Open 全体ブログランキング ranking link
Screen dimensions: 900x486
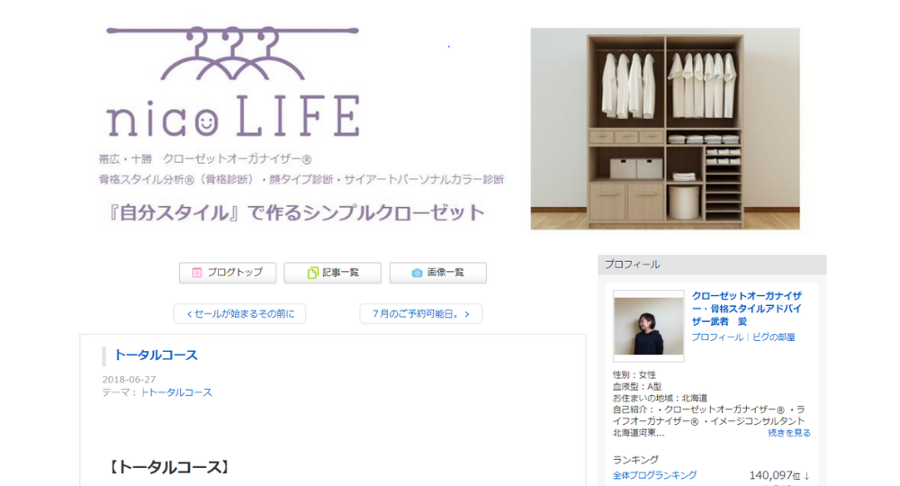coord(655,475)
